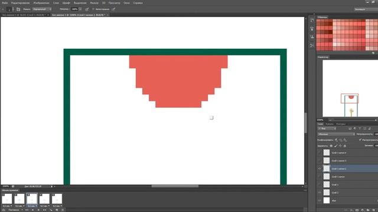Image resolution: width=378 pixels, height=212 pixels.
Task: Click unify layer position icon
Action: [x=336, y=140]
